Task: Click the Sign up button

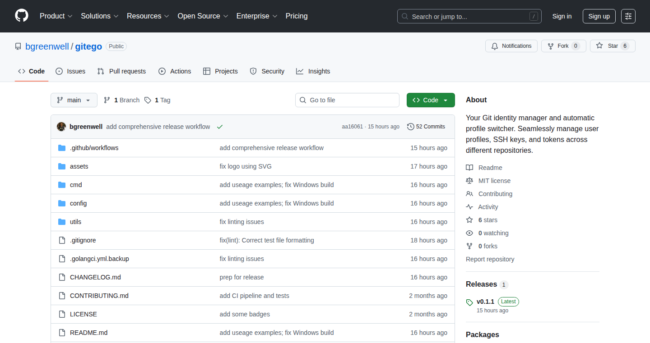Action: 599,16
